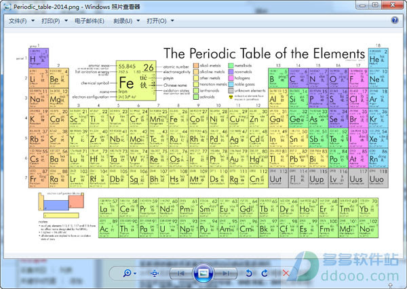Click the H hydrogen element cell
This screenshot has width=407, height=289.
[39, 58]
